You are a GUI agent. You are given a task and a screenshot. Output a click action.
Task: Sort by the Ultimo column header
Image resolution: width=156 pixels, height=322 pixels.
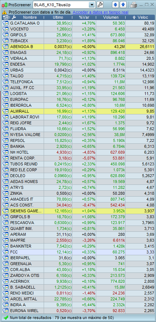(58, 18)
